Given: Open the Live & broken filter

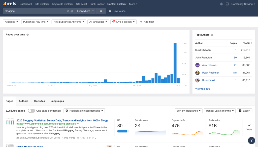Looking at the screenshot, I should pyautogui.click(x=123, y=22).
